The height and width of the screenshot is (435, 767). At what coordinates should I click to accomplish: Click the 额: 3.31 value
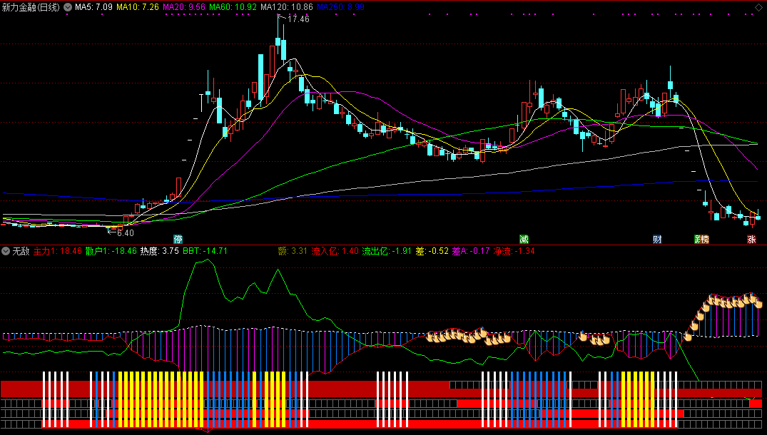point(293,251)
